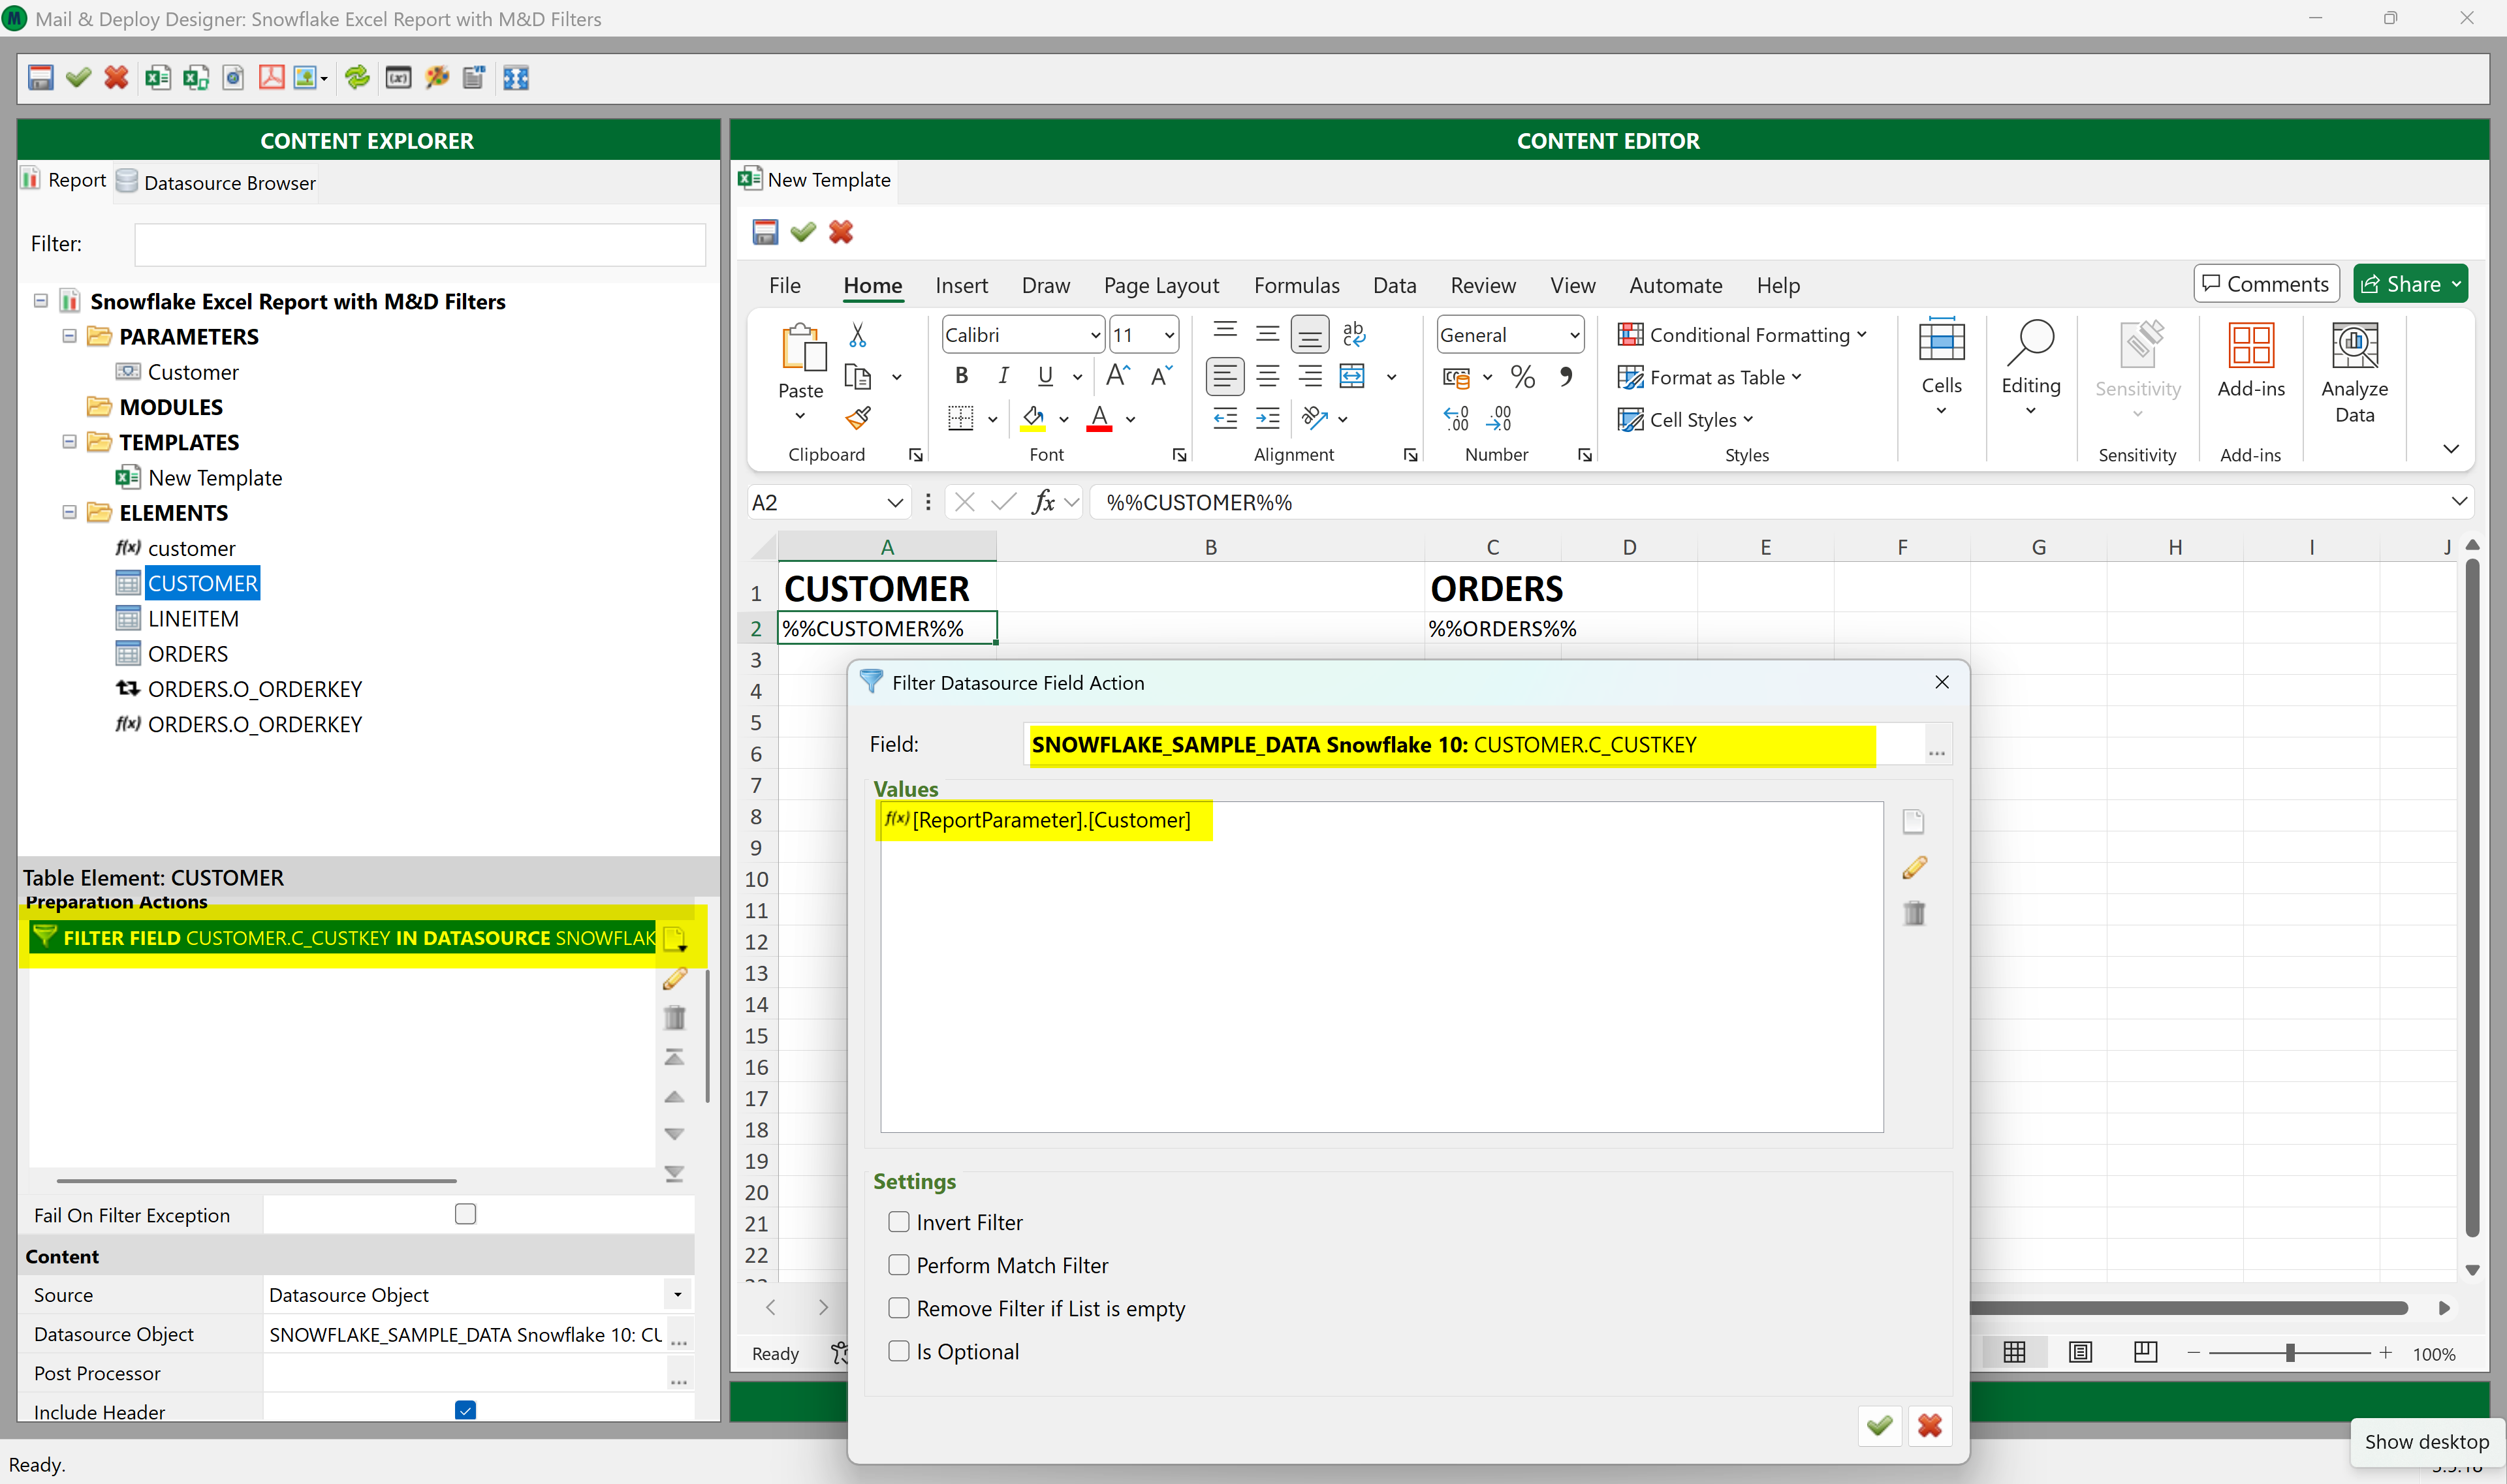Click the Comments button

coord(2266,284)
